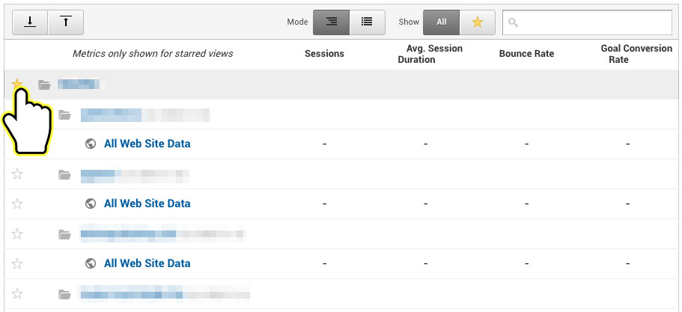The width and height of the screenshot is (682, 312).
Task: Star the third property folder row
Action: [x=18, y=234]
